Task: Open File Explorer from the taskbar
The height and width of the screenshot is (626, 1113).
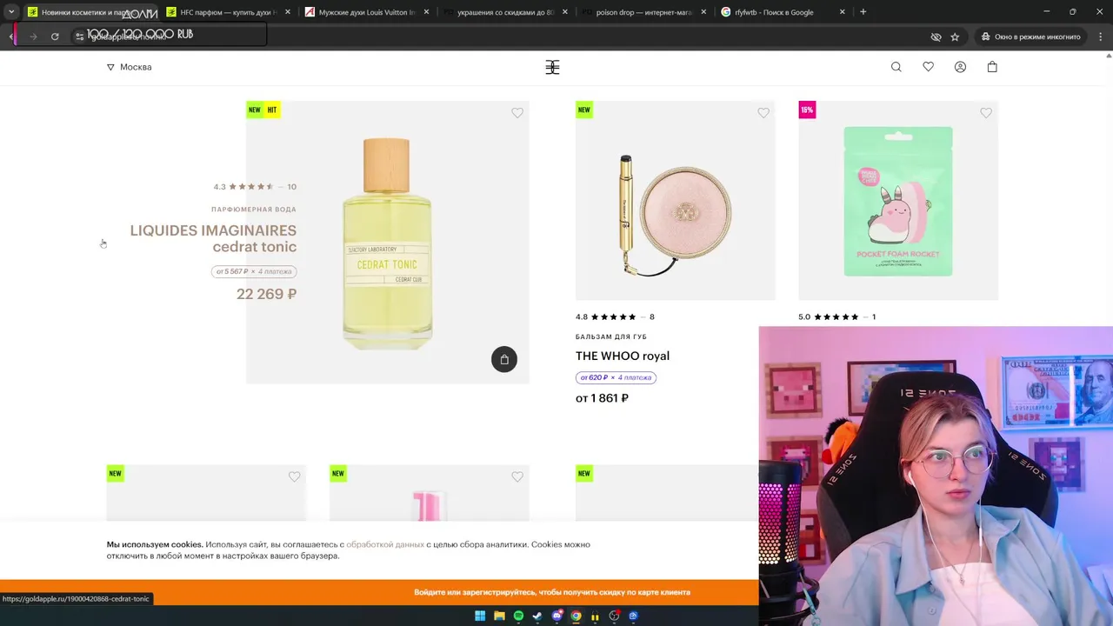Action: 499,616
